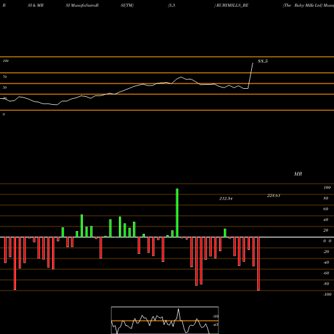This screenshot has height=334, width=334.
Task: Click the 40 label on the MR axis
Action: pyautogui.click(x=325, y=220)
